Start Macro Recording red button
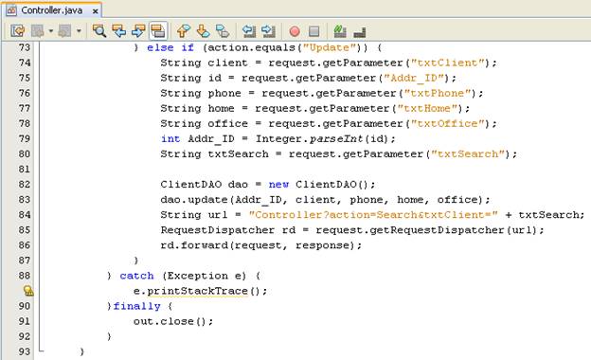591x360 pixels. pyautogui.click(x=295, y=31)
